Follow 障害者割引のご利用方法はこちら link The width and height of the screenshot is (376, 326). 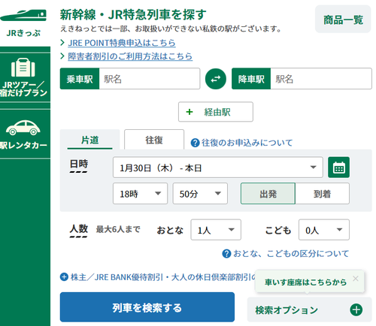coord(130,56)
